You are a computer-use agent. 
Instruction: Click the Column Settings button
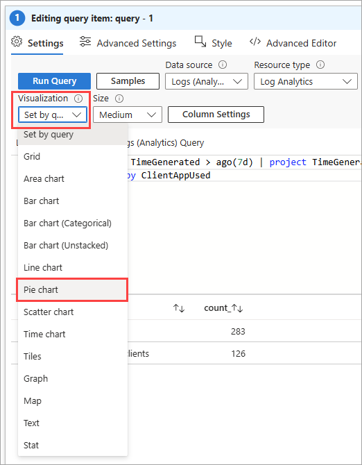(x=216, y=115)
